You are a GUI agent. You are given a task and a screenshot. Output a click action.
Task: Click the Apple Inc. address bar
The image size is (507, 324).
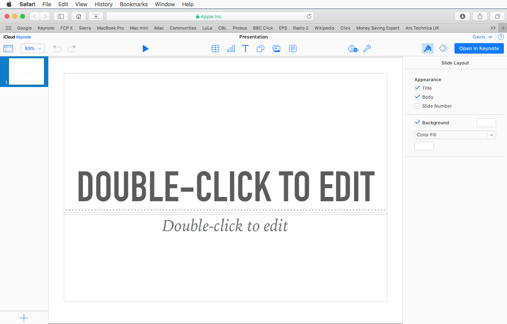click(x=210, y=16)
